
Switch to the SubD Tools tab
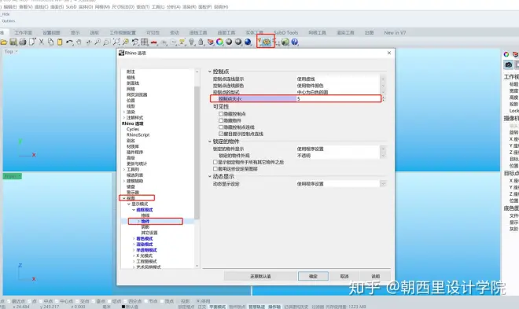point(286,32)
